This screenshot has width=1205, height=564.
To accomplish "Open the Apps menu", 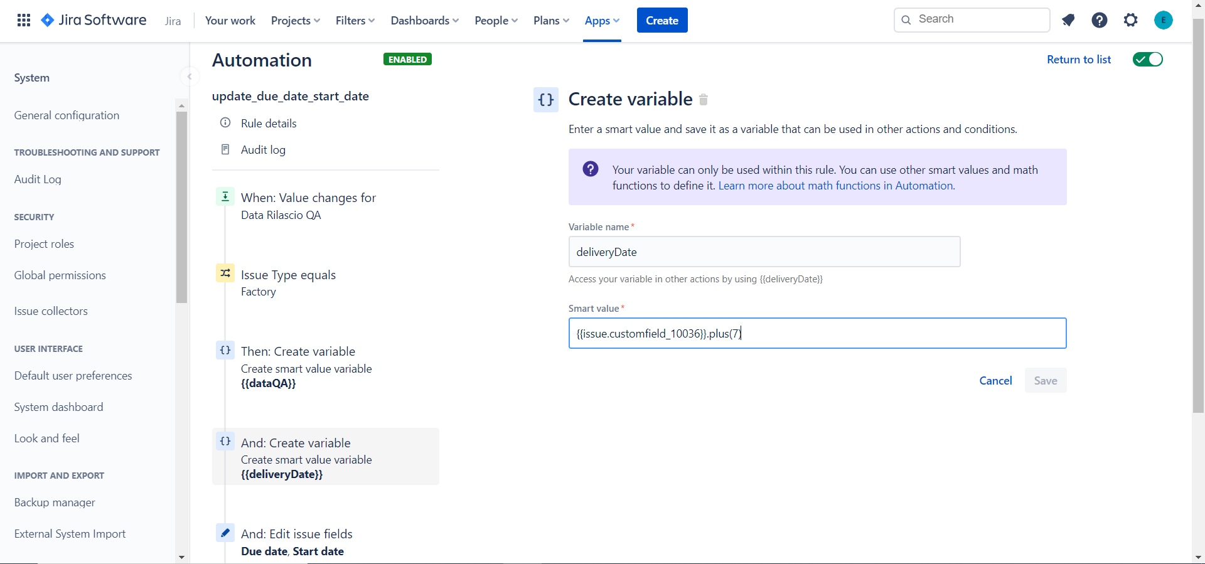I will click(602, 21).
